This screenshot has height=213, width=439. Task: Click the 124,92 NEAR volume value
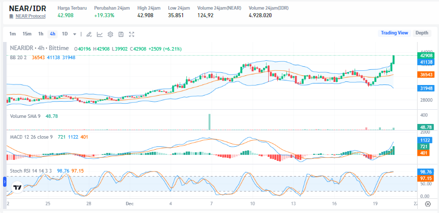205,15
